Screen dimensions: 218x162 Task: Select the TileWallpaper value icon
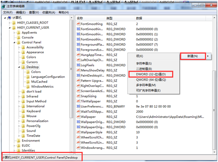click(78, 101)
